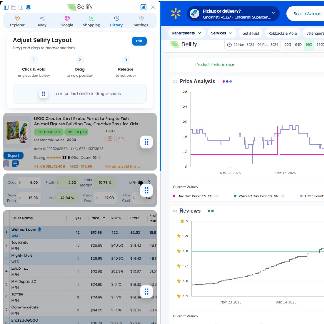Select the LuluD Inc. seller row

click(x=80, y=271)
